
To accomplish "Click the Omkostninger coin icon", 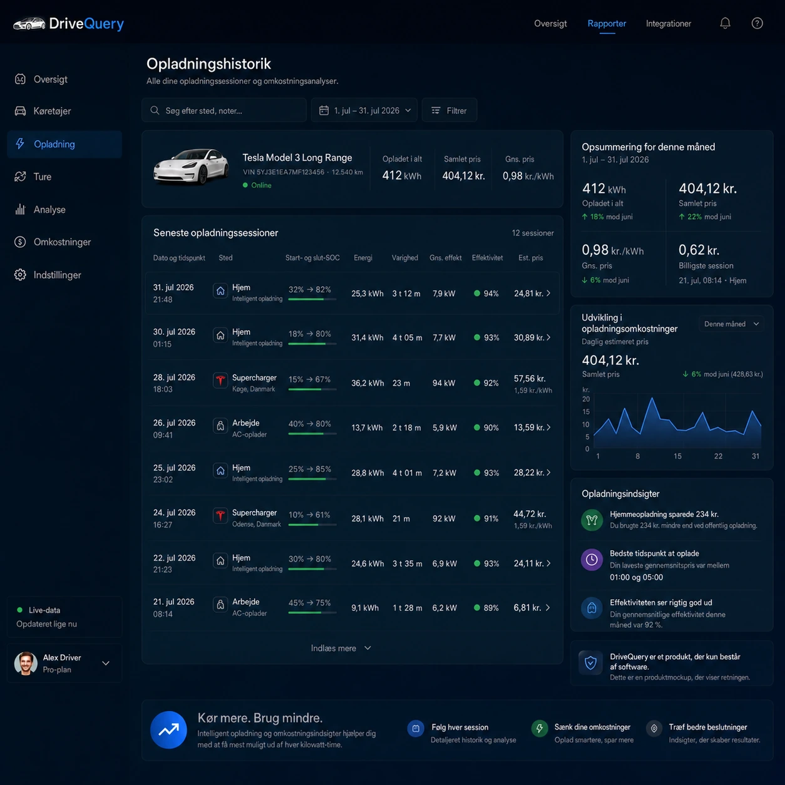I will click(x=21, y=242).
